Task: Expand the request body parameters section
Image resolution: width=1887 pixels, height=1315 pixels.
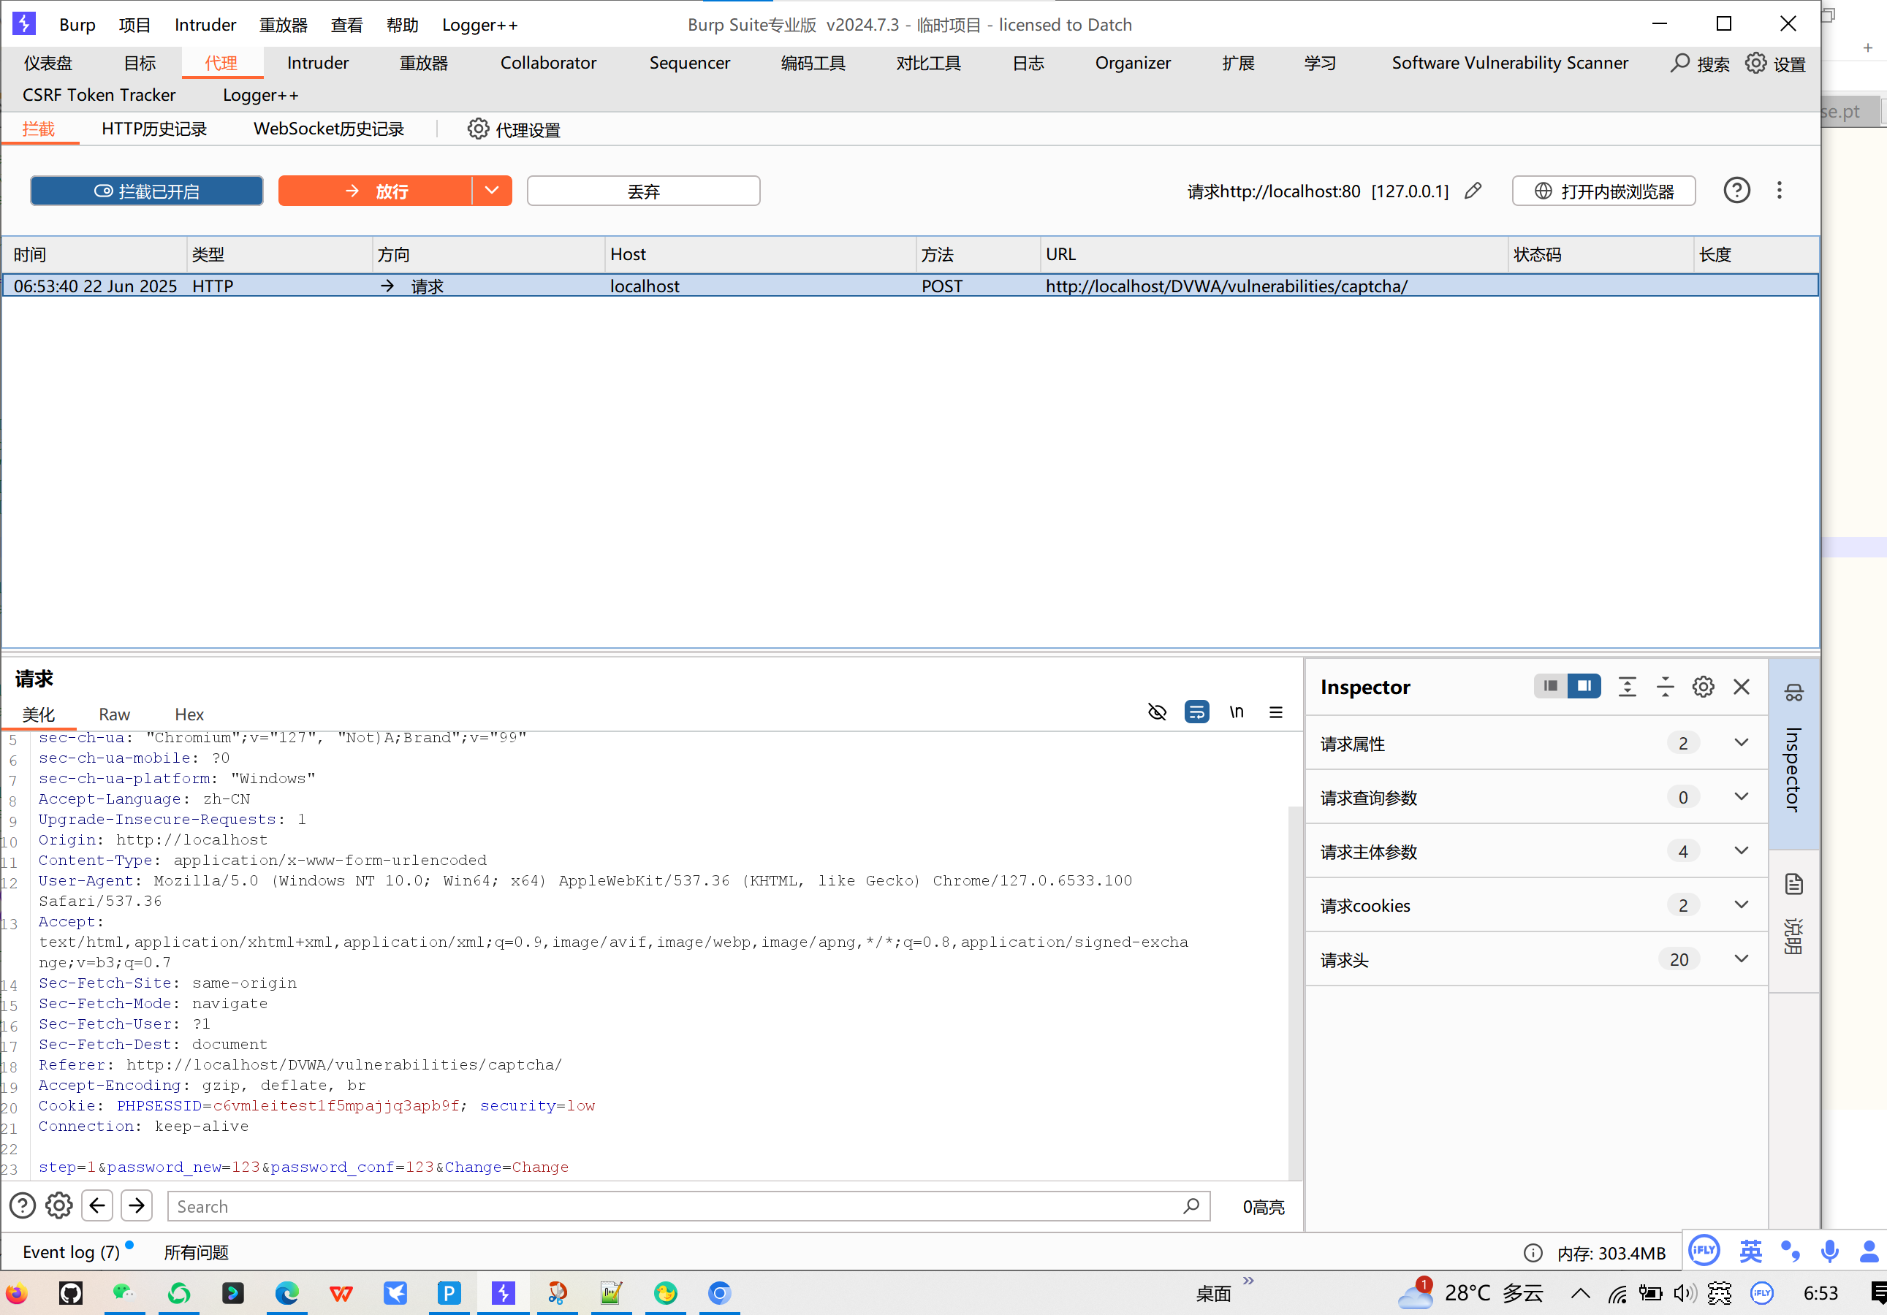Action: pos(1741,851)
